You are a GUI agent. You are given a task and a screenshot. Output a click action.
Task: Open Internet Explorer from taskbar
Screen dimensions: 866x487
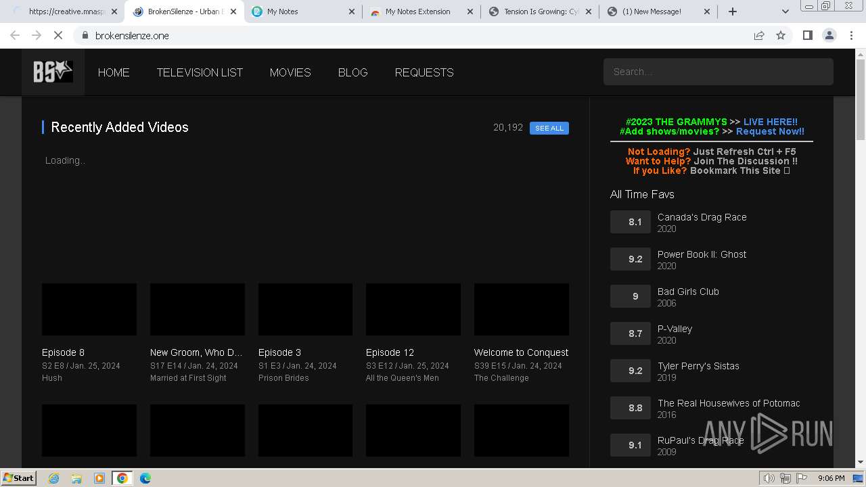coord(54,478)
